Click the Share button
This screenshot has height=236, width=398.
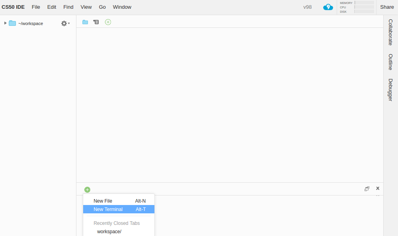pos(387,7)
